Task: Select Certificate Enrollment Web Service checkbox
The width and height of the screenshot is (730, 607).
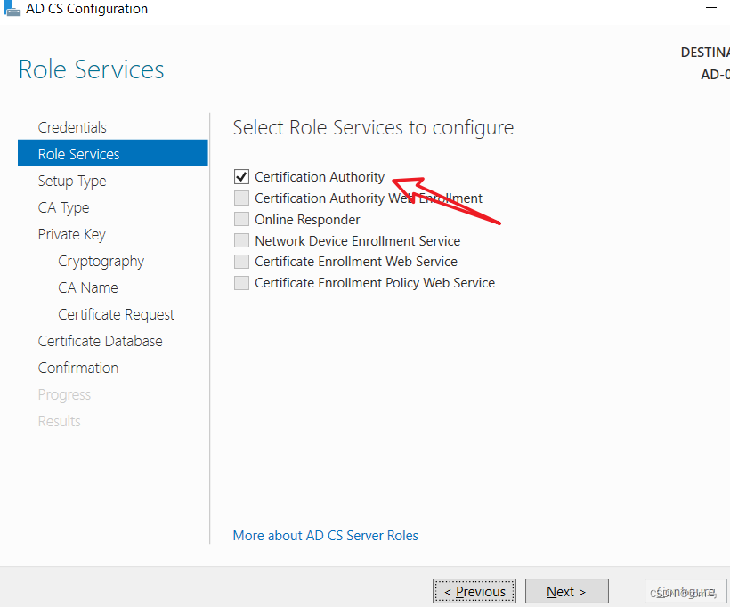Action: click(241, 262)
